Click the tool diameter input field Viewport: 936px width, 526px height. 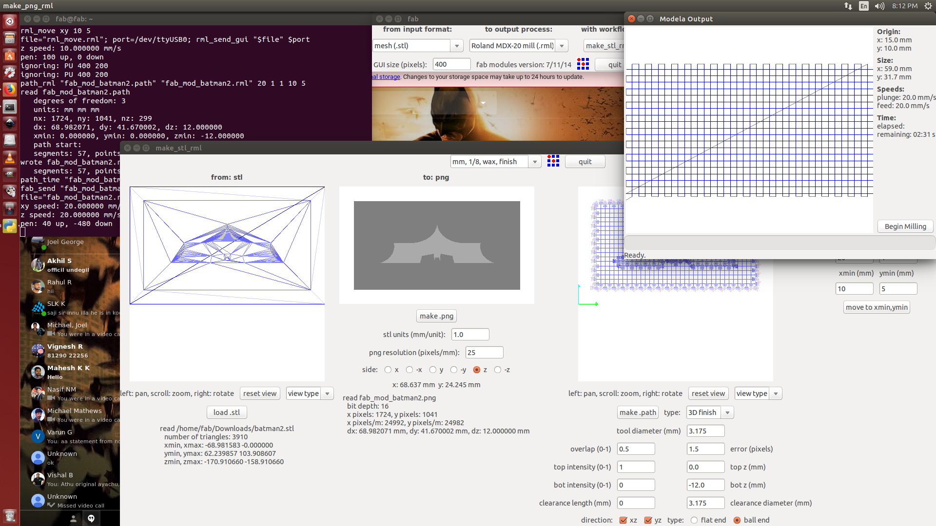click(x=705, y=431)
